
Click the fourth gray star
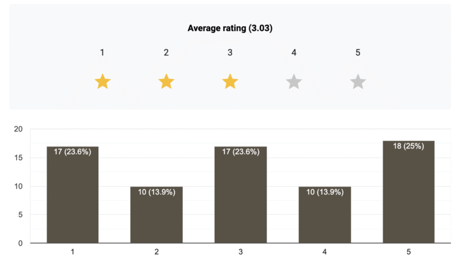294,82
